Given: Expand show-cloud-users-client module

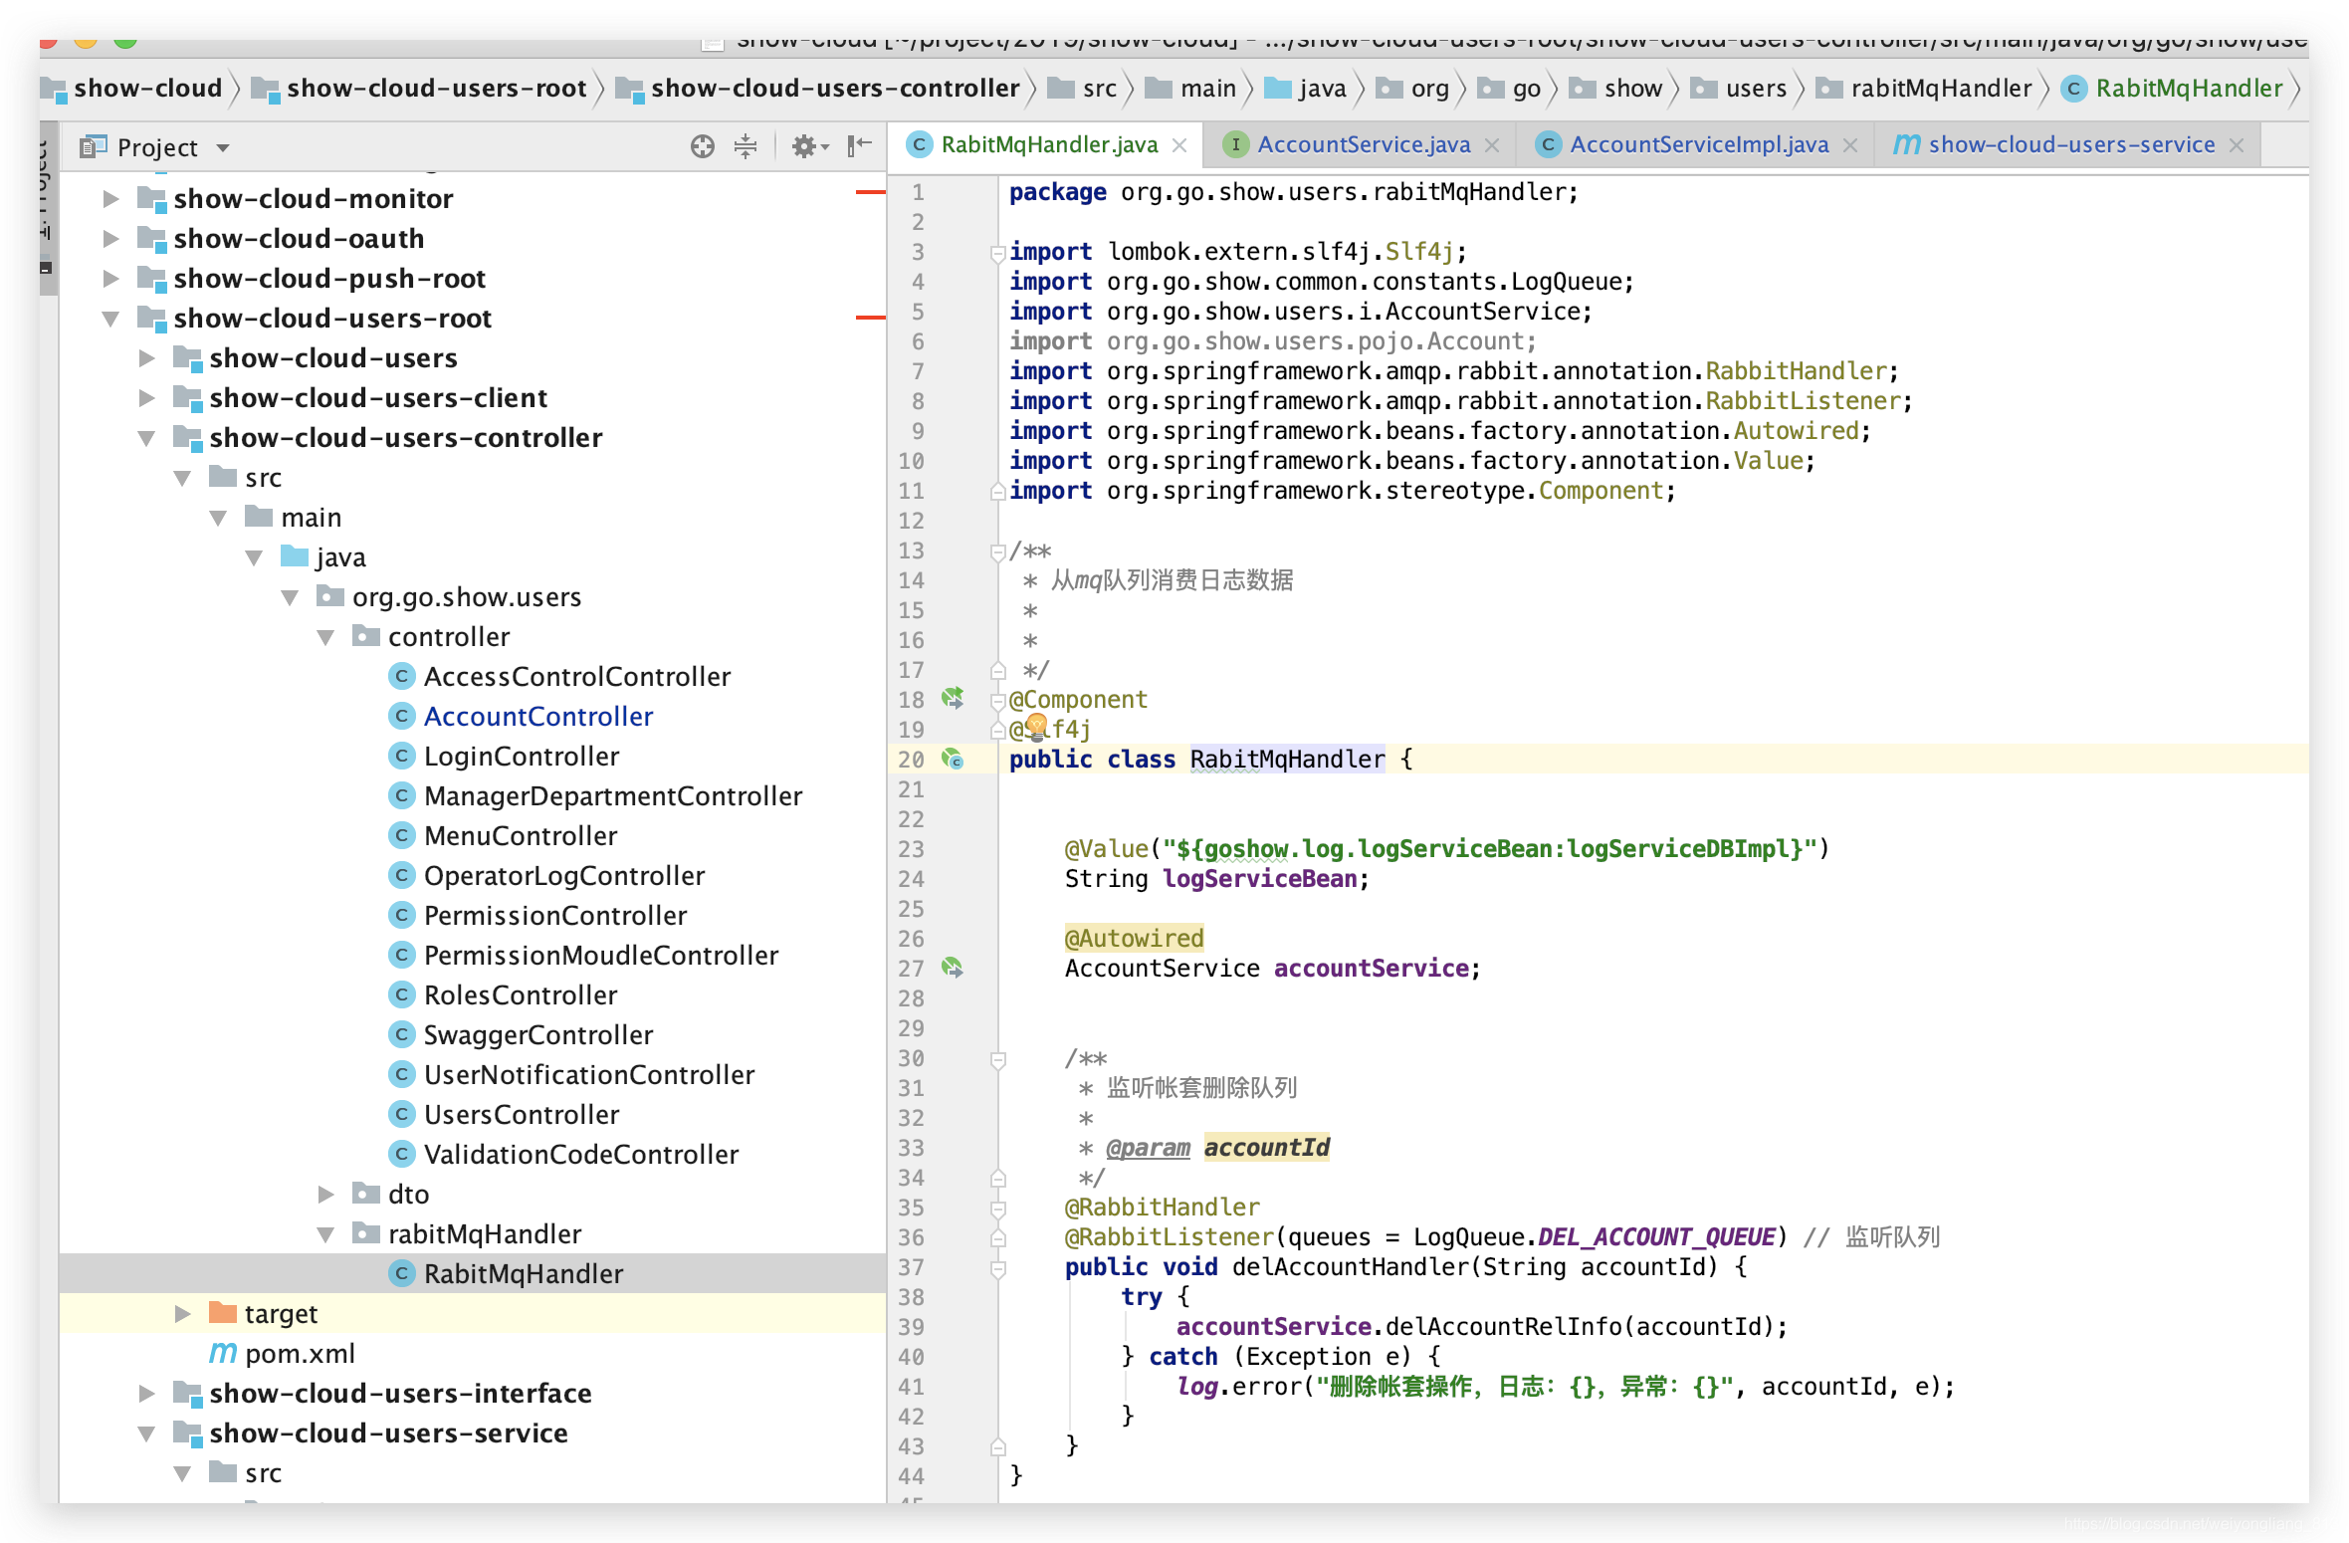Looking at the screenshot, I should [147, 398].
